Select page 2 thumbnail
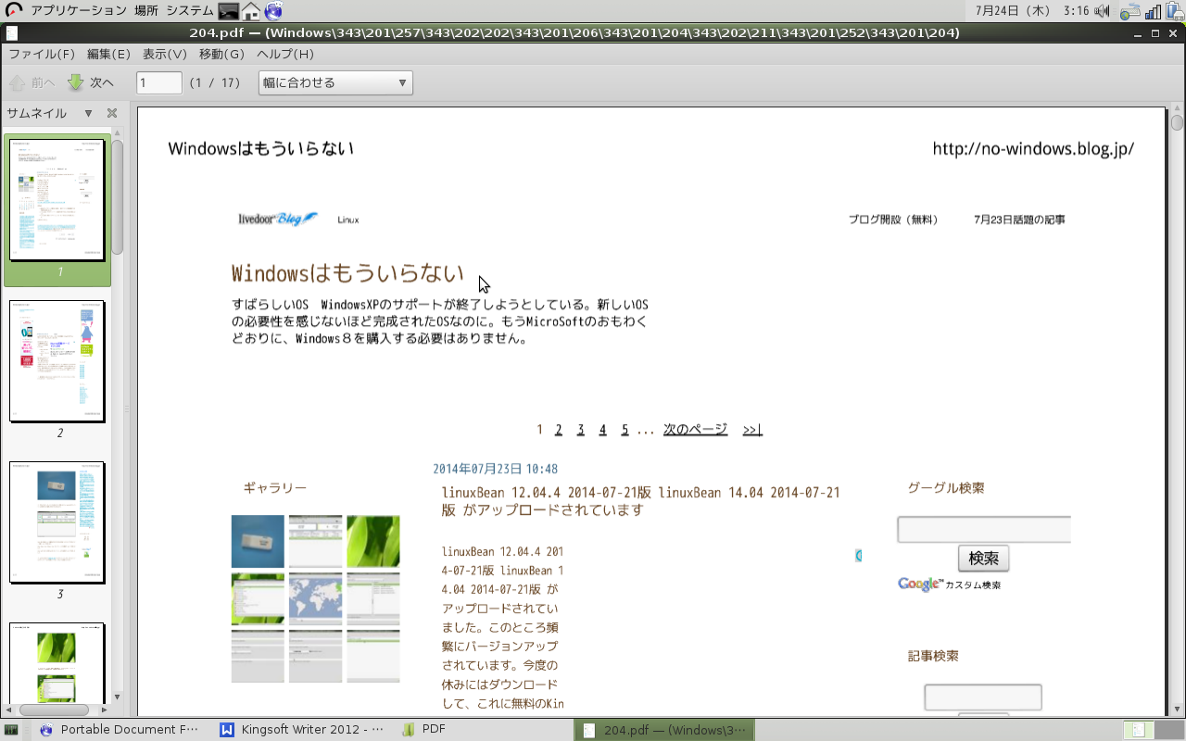This screenshot has width=1186, height=741. (57, 361)
